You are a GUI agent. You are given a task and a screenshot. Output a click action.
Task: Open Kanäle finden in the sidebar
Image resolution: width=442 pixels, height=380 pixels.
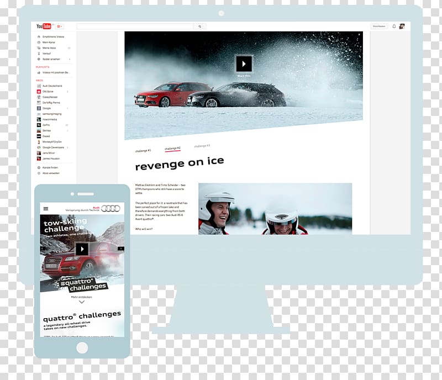(50, 168)
